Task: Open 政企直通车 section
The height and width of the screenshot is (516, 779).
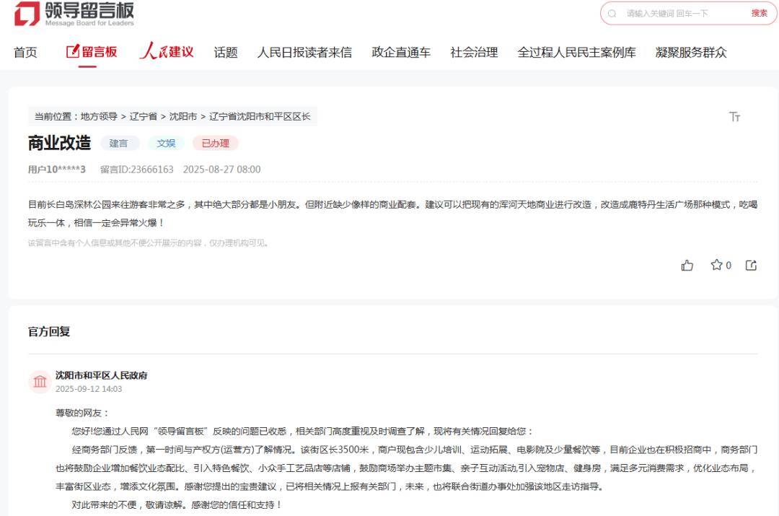Action: (x=401, y=52)
